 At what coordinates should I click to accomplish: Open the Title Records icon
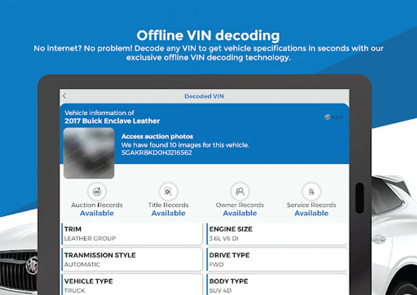coord(168,192)
